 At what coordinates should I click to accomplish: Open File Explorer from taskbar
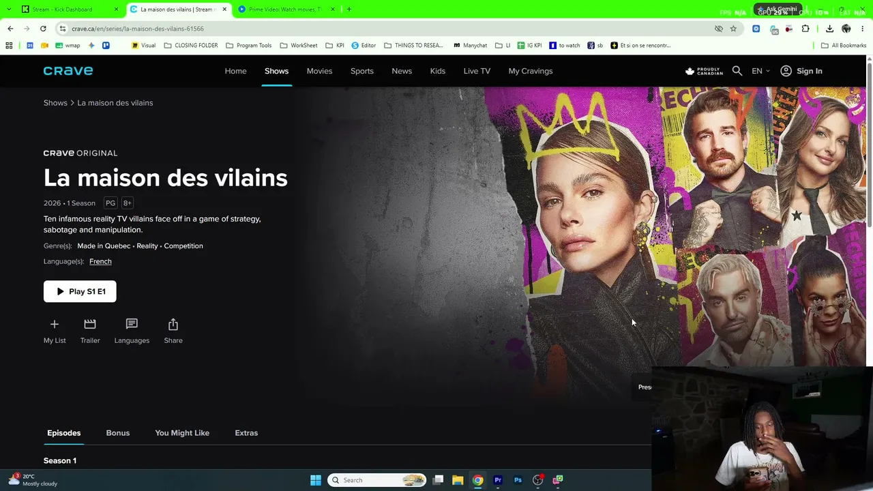point(458,480)
